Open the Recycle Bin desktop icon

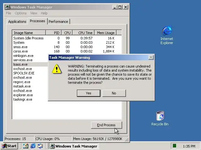tap(160, 118)
